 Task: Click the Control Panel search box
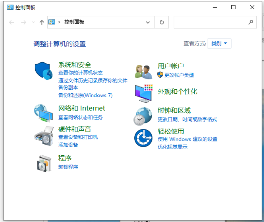pyautogui.click(x=211, y=22)
